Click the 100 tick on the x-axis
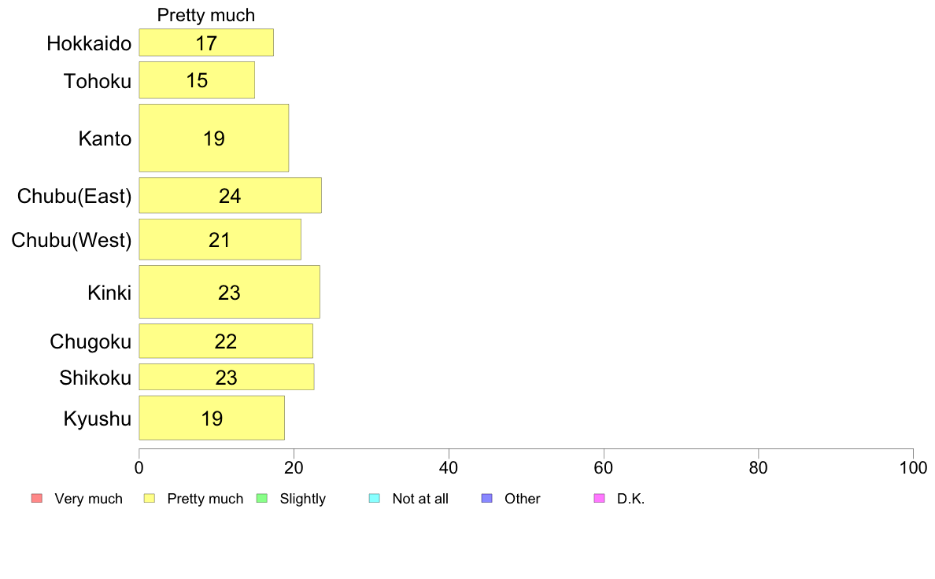Viewport: 935px width, 579px height. tap(913, 467)
